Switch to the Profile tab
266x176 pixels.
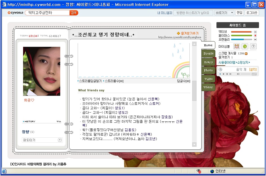pyautogui.click(x=209, y=54)
